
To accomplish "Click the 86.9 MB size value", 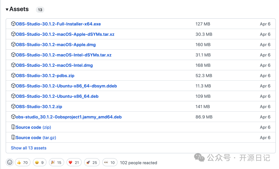I will (204, 117).
